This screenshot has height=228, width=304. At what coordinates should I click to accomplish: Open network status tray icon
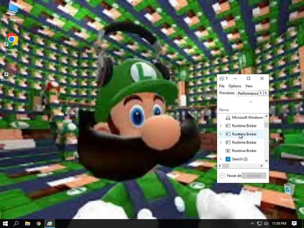tap(259, 224)
